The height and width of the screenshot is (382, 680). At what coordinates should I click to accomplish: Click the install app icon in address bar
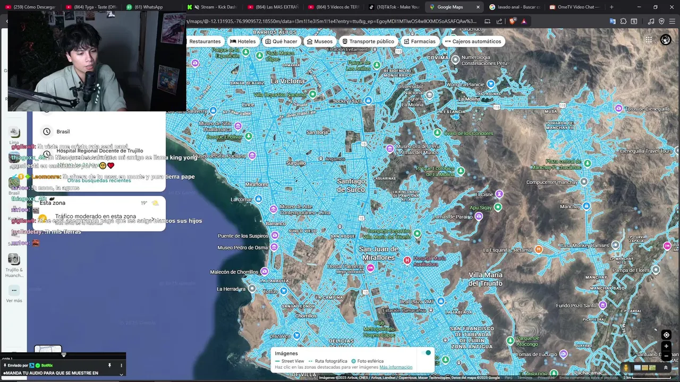pyautogui.click(x=487, y=21)
